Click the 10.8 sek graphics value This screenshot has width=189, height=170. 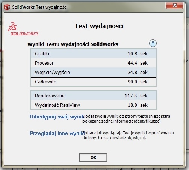[x=138, y=53]
